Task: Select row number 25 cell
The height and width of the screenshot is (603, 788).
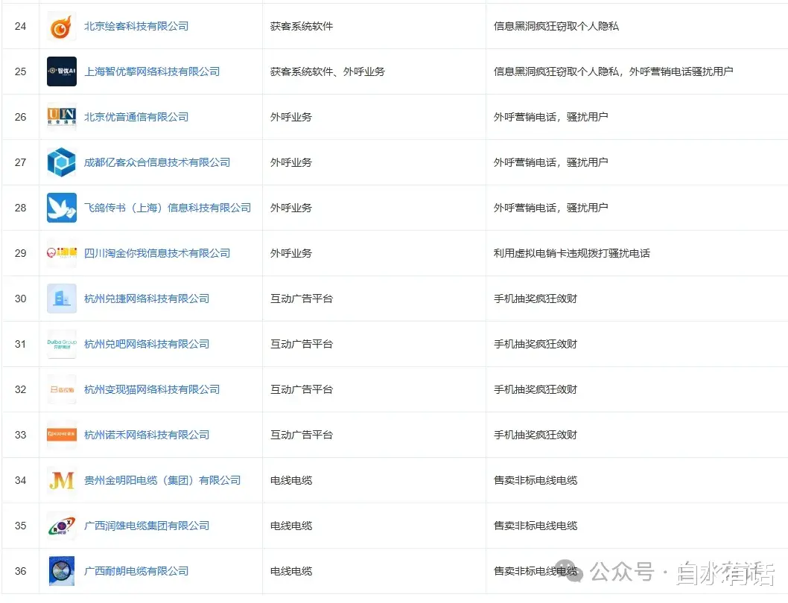Action: [x=21, y=71]
